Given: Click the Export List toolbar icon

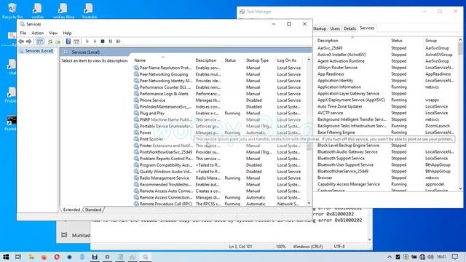Looking at the screenshot, I should click(58, 41).
